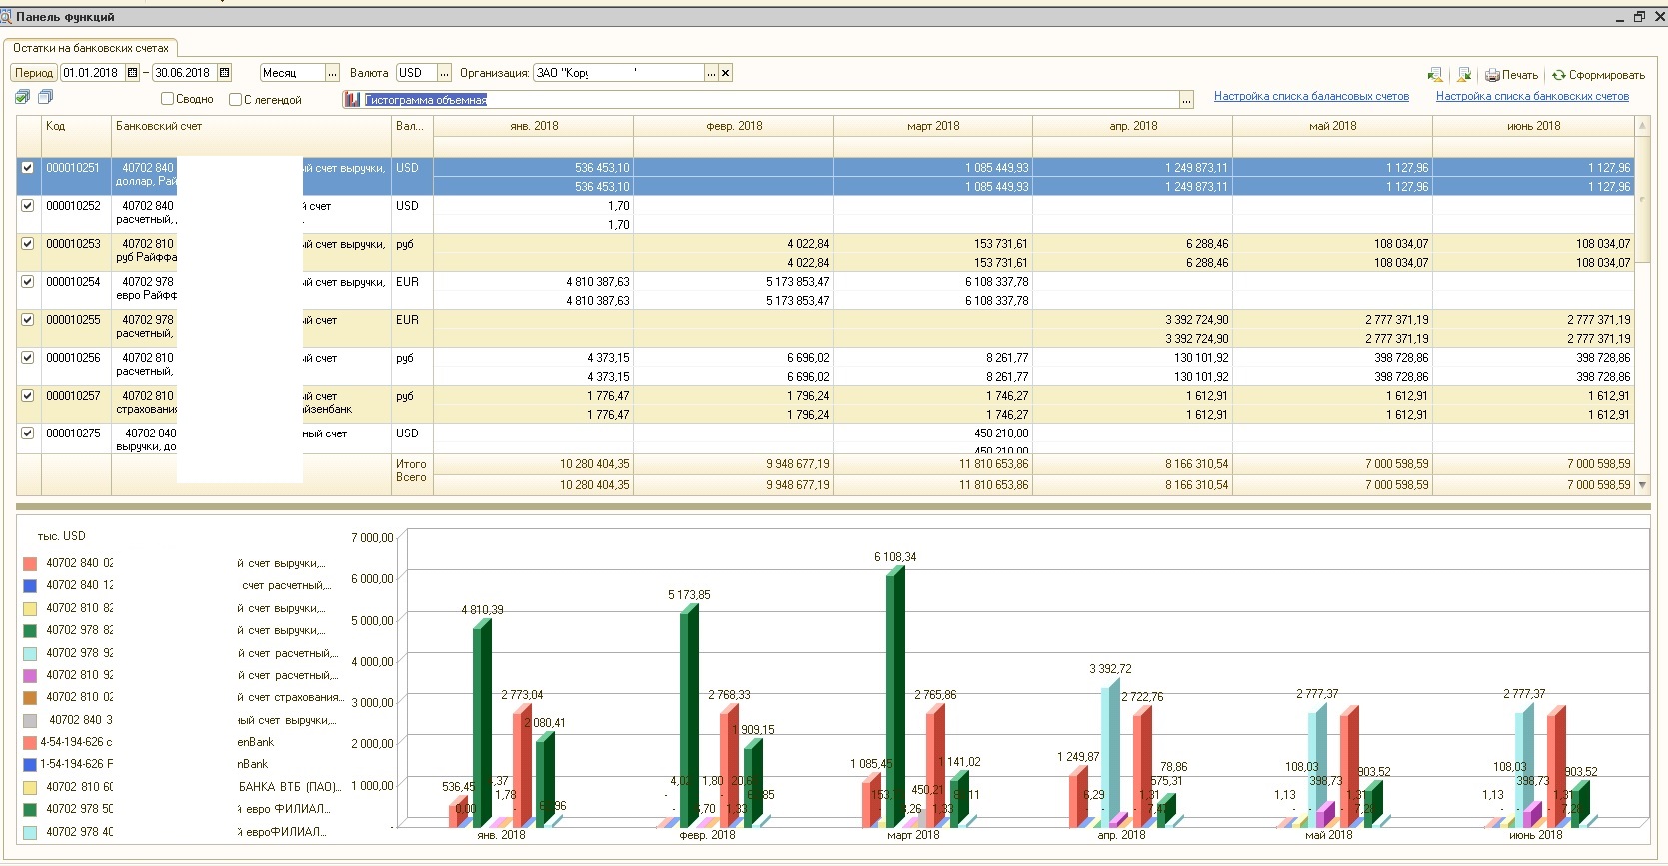
Task: Click legend swatch for БАНКА ВТБ (ПАО) entry
Action: click(x=30, y=788)
